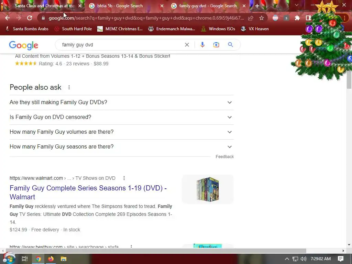
Task: Click the horizontal scrollbar right arrow
Action: coord(343,251)
